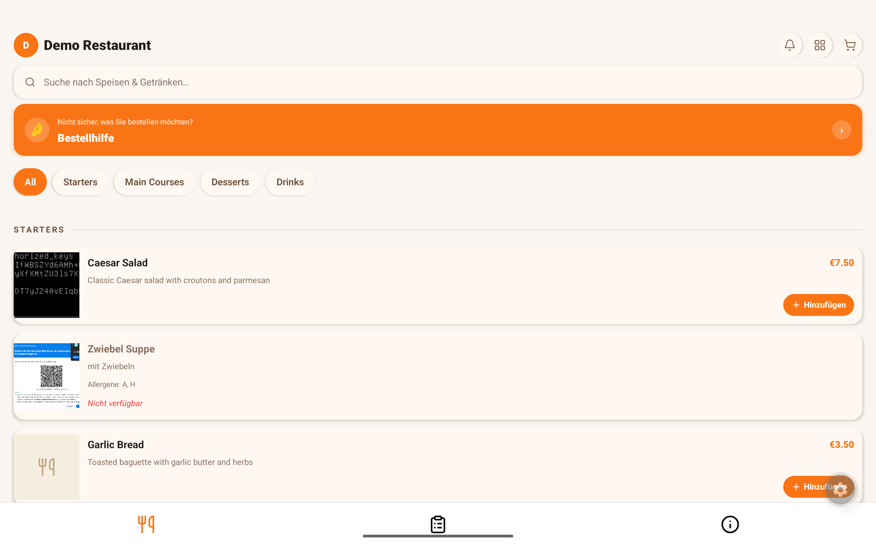Click the Demo Restaurant avatar D
Viewport: 876px width, 547px height.
point(26,45)
